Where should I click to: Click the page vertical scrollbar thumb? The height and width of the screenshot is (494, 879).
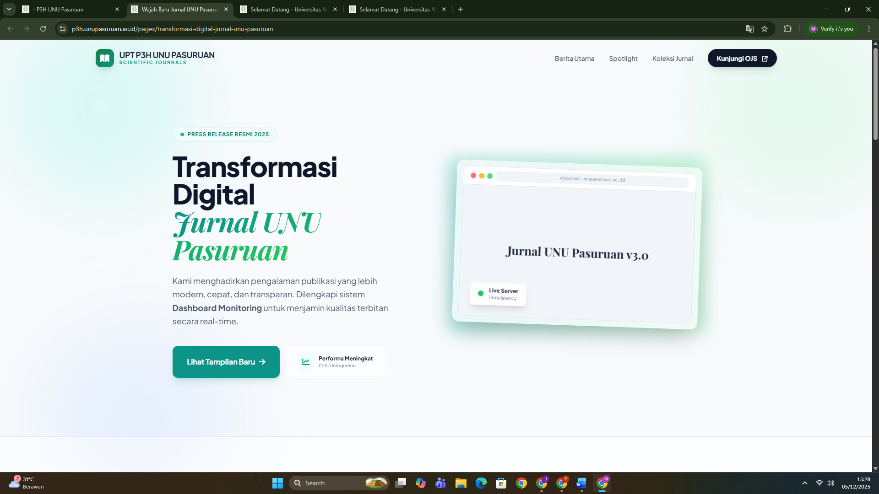pyautogui.click(x=875, y=94)
